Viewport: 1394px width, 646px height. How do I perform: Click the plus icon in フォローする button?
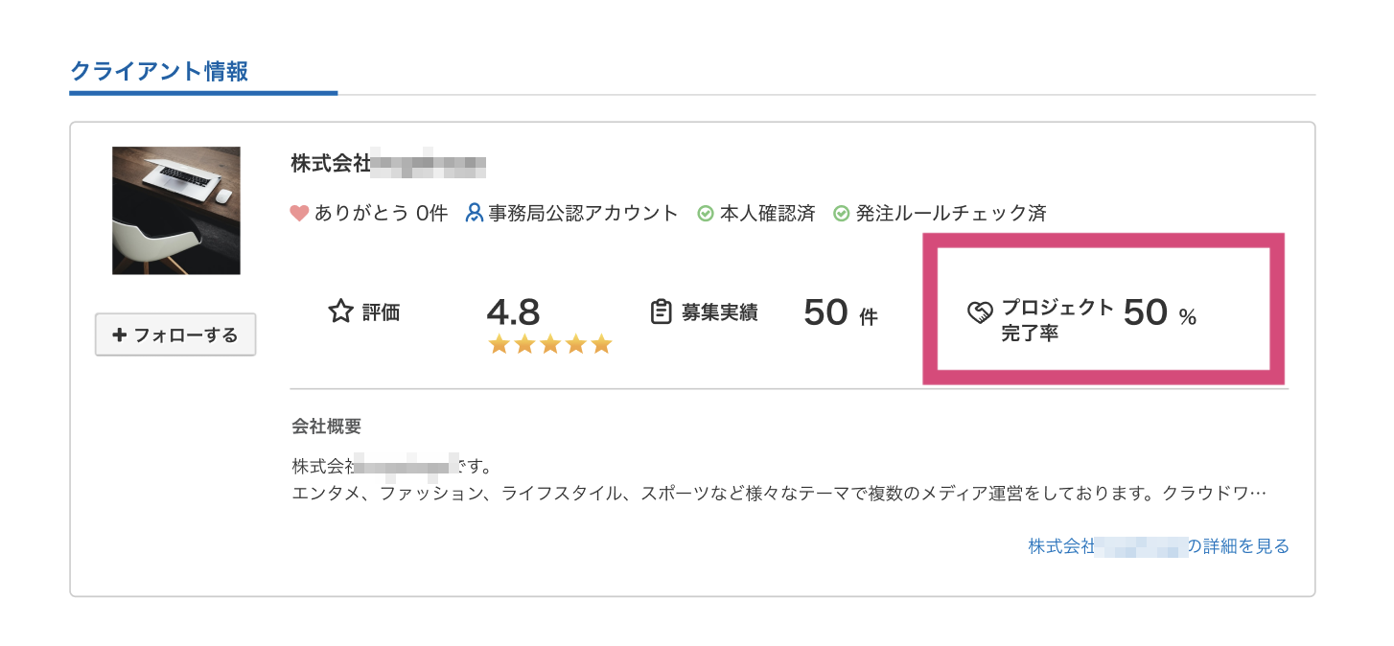120,335
